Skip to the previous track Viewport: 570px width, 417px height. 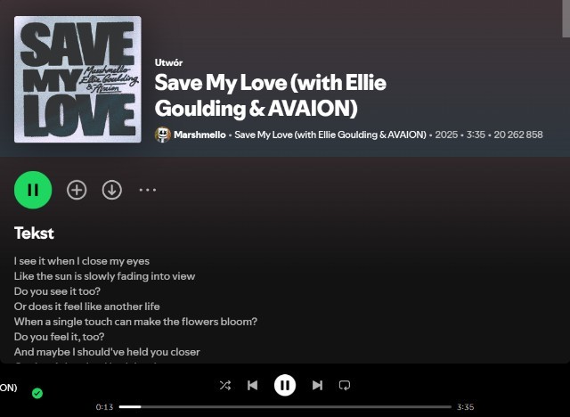[x=252, y=385]
